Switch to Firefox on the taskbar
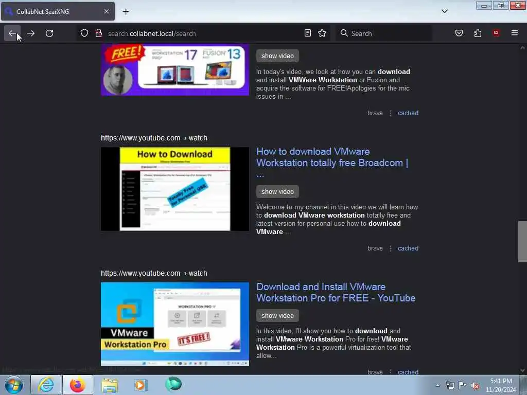 (x=78, y=385)
